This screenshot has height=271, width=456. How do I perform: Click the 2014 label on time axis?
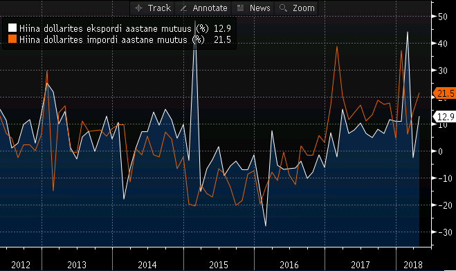coord(147,265)
